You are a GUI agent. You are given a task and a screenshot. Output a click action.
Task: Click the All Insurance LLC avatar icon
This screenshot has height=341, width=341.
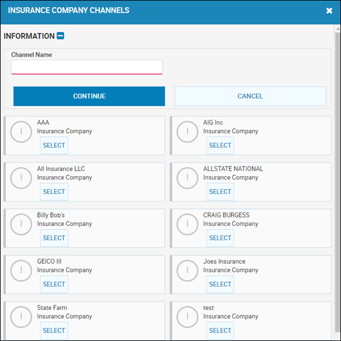pyautogui.click(x=21, y=178)
